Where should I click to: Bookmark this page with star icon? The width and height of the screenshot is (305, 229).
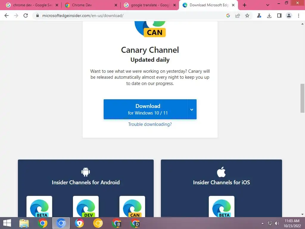(247, 16)
